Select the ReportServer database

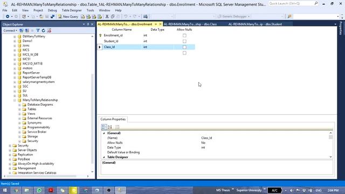pyautogui.click(x=31, y=73)
